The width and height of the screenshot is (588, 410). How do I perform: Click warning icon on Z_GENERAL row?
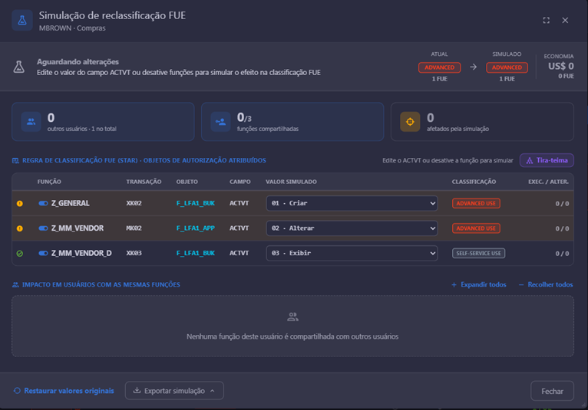point(20,204)
